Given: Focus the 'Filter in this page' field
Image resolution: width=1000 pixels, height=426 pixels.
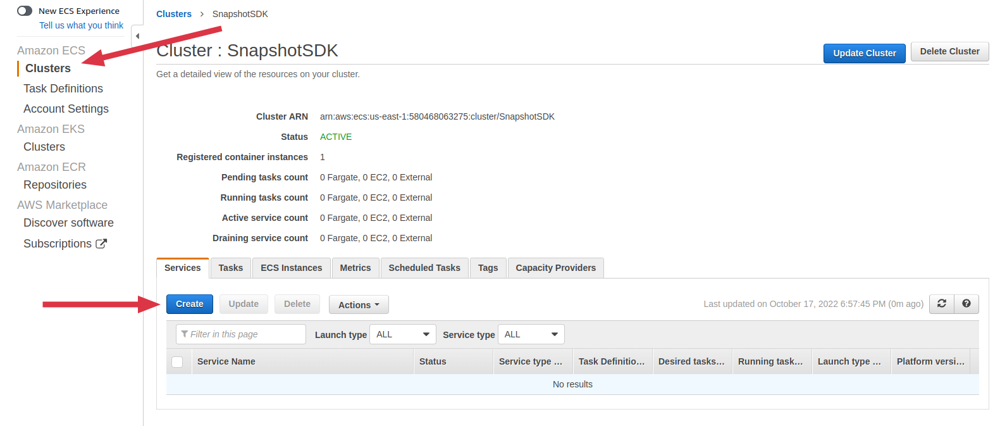Looking at the screenshot, I should tap(244, 334).
